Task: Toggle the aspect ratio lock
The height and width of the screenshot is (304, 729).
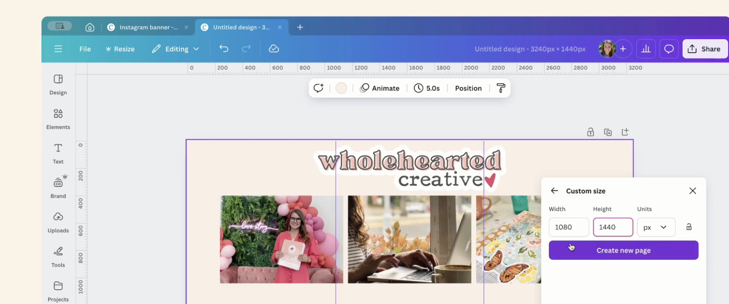Action: tap(689, 227)
